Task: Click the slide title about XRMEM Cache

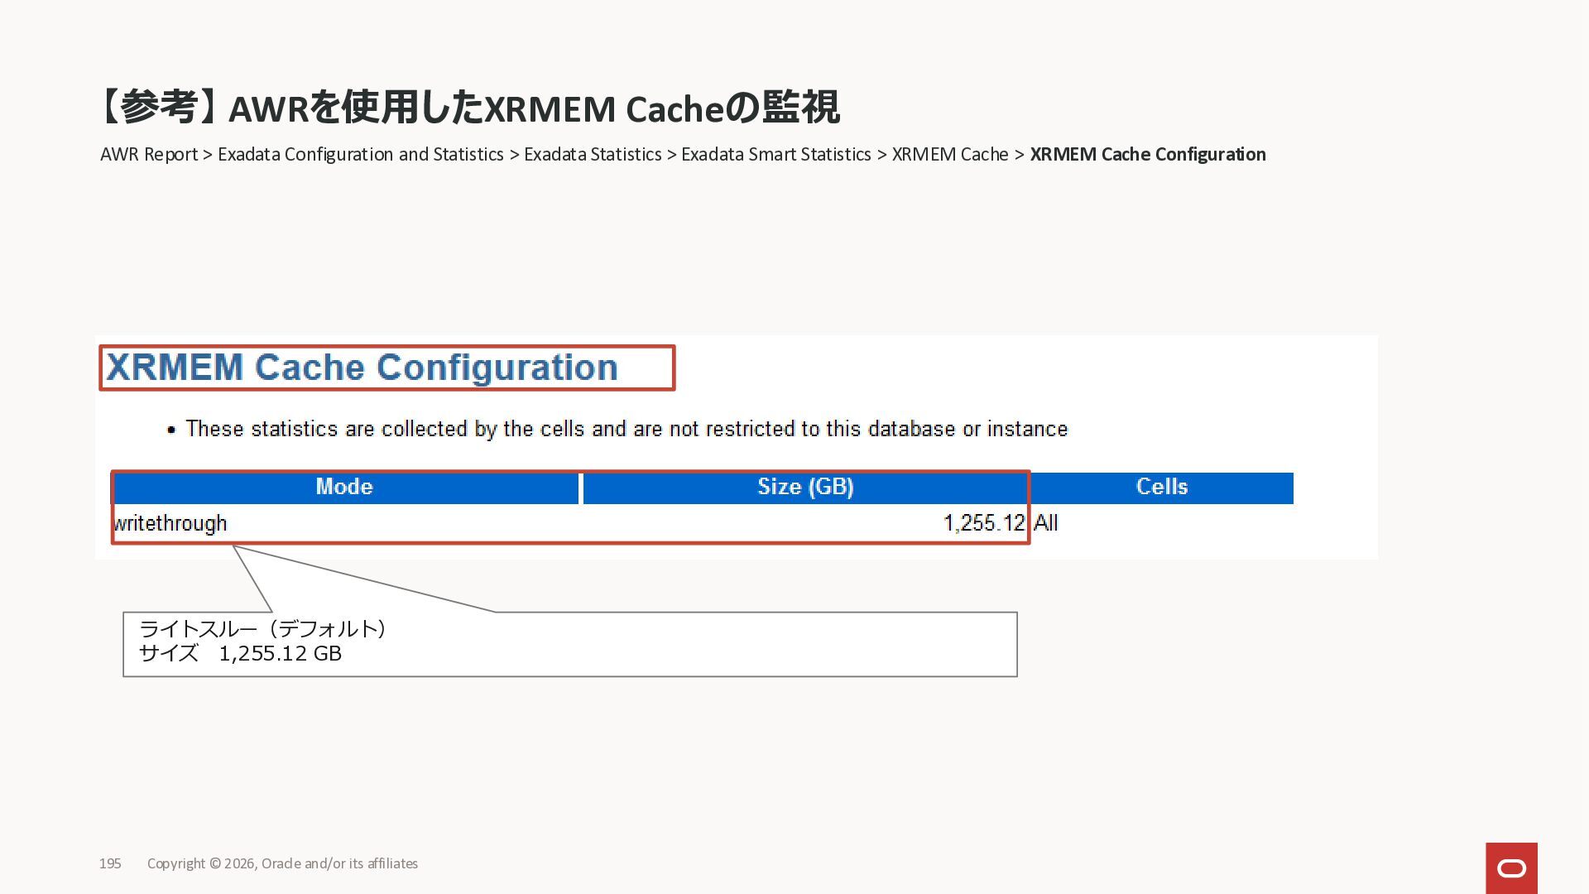Action: (468, 108)
